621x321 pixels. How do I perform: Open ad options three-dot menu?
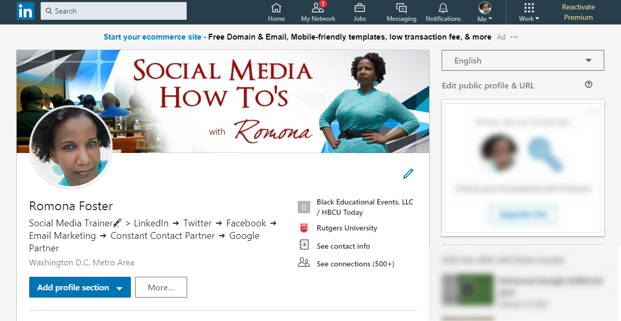[514, 37]
